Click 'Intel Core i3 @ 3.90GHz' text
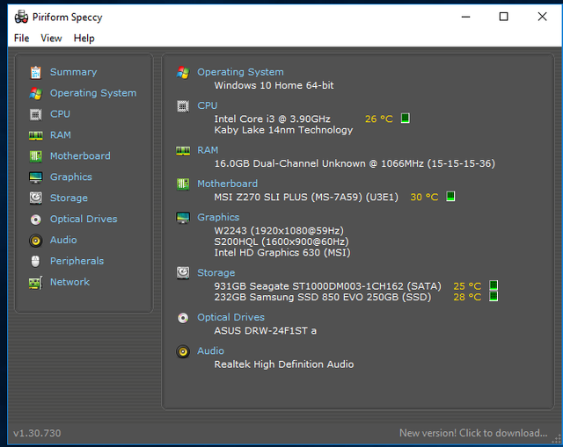 pos(272,119)
